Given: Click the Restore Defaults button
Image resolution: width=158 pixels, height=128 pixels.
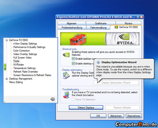Looking at the screenshot, I should coord(122,108).
